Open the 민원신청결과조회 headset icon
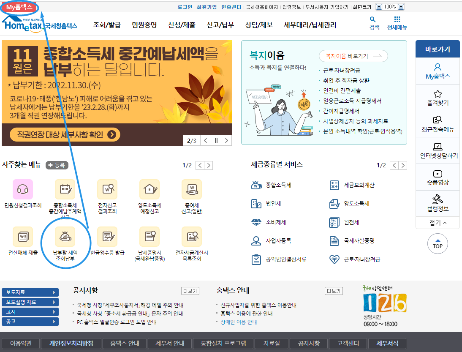The image size is (462, 352). coord(23,189)
